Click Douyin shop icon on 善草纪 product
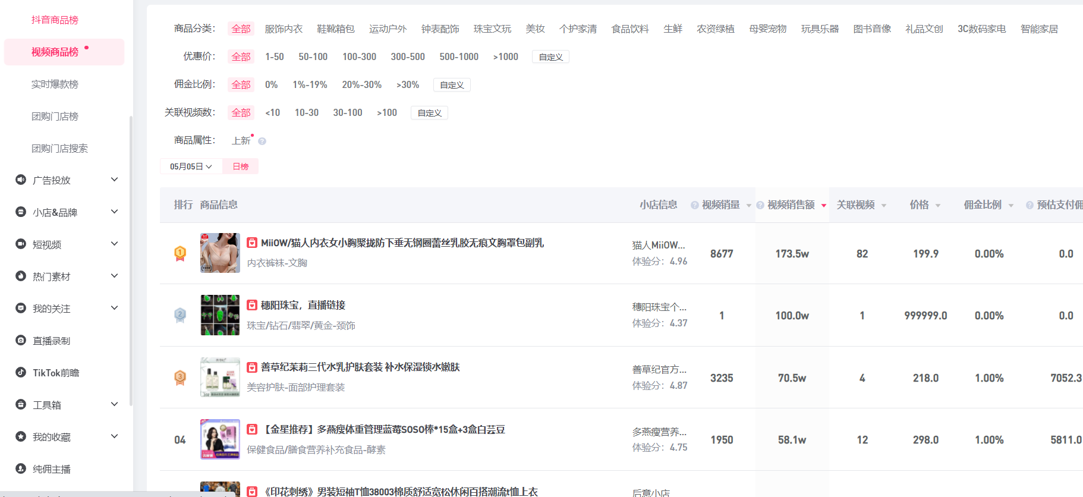The width and height of the screenshot is (1083, 497). pos(252,367)
